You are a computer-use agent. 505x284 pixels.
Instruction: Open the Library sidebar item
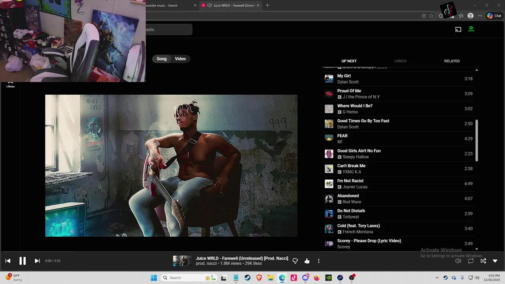point(11,84)
